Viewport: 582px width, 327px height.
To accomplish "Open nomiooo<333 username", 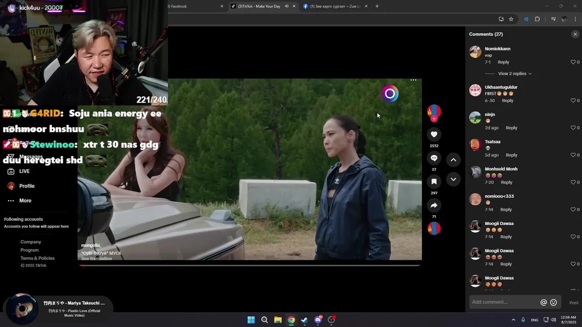I will point(499,196).
